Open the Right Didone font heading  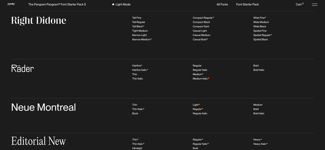[39, 21]
